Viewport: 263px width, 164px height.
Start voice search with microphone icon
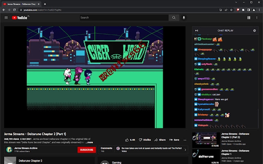[184, 18]
